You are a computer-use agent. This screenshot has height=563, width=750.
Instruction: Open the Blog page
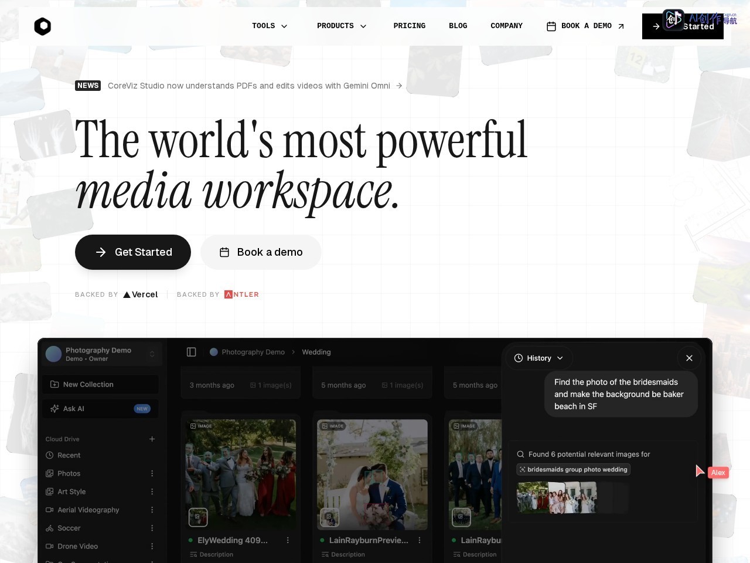(x=458, y=26)
